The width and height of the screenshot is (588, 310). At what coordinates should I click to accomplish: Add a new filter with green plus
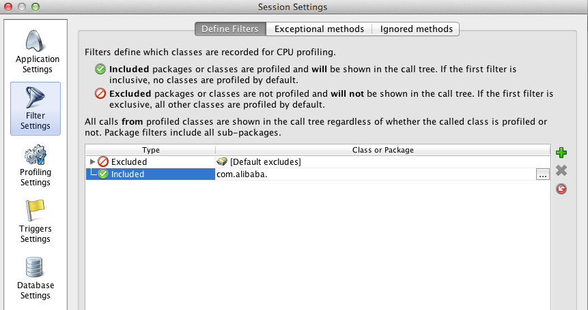pyautogui.click(x=561, y=153)
